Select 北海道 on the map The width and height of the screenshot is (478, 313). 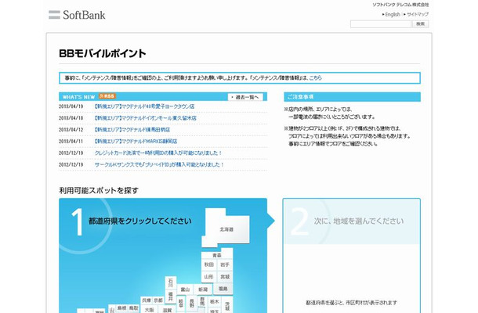click(226, 229)
